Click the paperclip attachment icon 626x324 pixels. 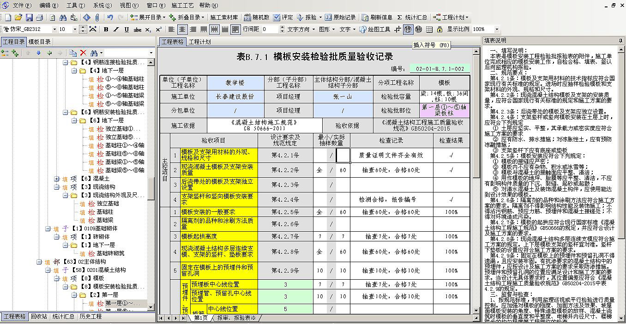pos(97,18)
